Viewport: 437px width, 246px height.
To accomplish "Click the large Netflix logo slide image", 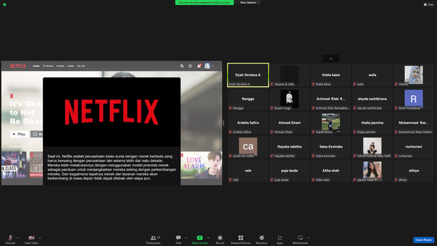I will coord(112,112).
